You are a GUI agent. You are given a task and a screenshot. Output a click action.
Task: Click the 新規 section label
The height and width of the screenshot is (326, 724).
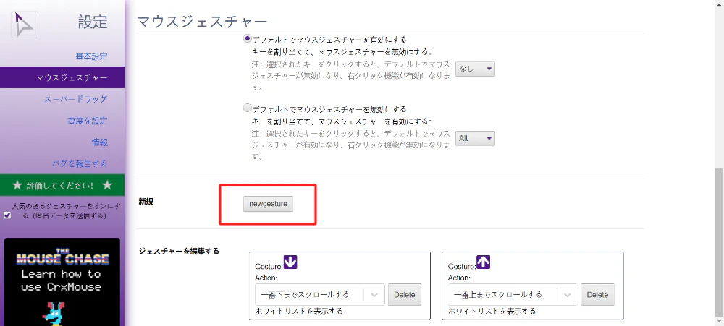pos(146,201)
